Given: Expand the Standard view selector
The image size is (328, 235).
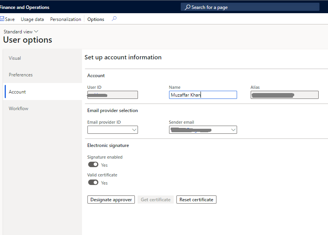Looking at the screenshot, I should (21, 31).
